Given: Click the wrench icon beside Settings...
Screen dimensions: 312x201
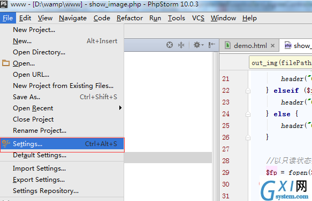Looking at the screenshot, I should click(6, 143).
